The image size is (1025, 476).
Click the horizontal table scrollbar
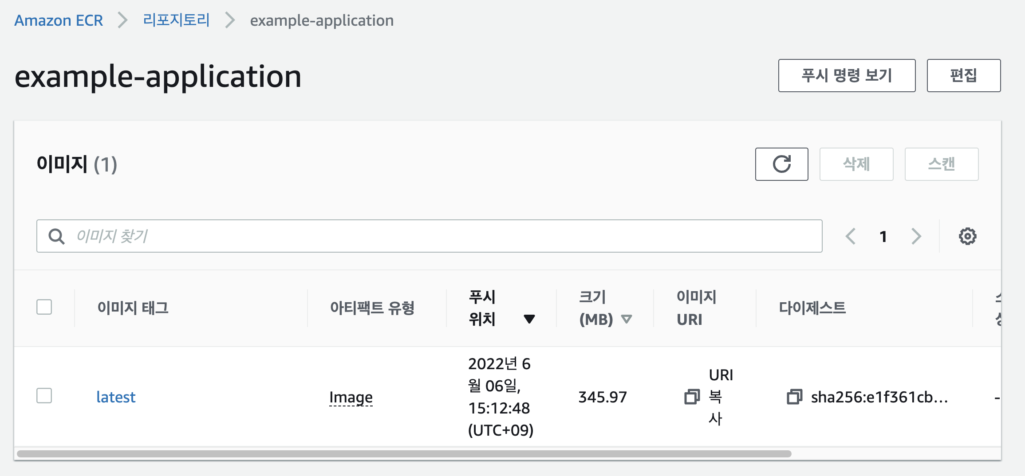pyautogui.click(x=404, y=454)
